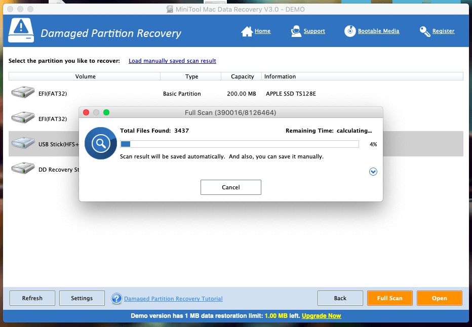Click the APPLE SSD TS128E information cell
This screenshot has width=472, height=327.
point(291,94)
